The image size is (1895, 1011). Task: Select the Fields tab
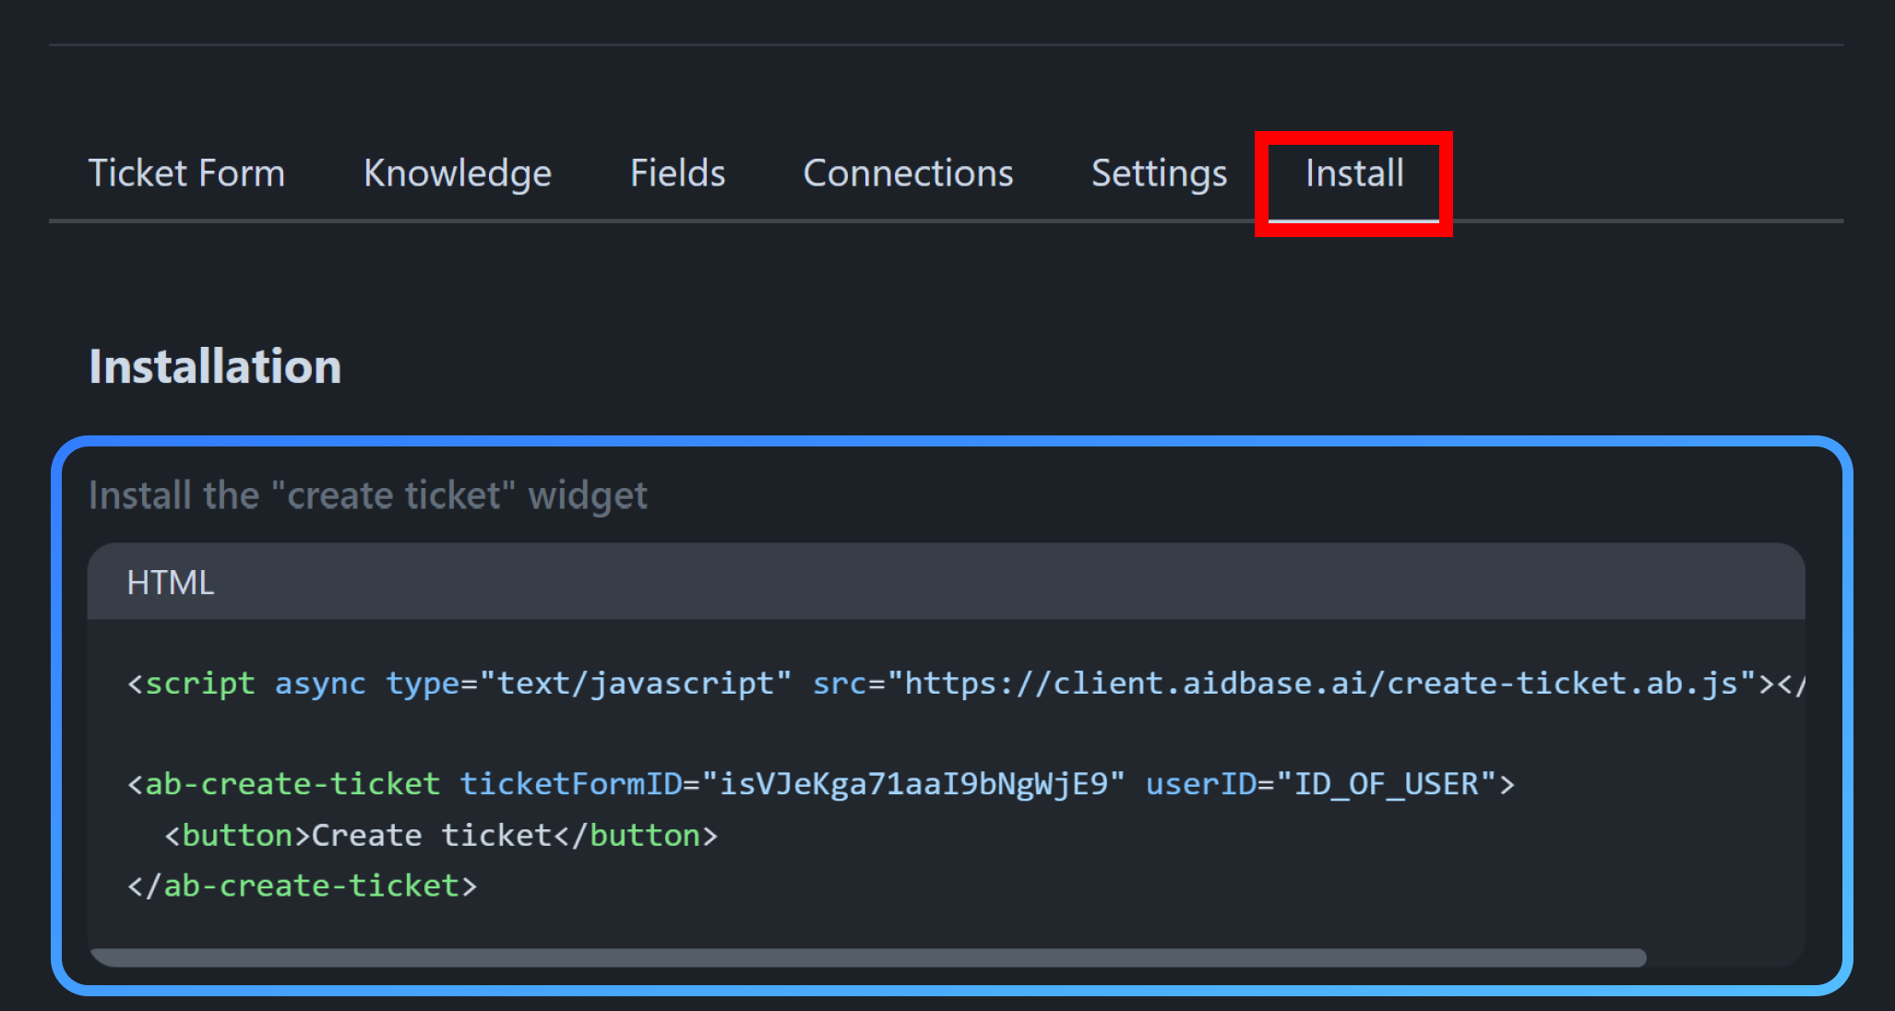pos(677,172)
